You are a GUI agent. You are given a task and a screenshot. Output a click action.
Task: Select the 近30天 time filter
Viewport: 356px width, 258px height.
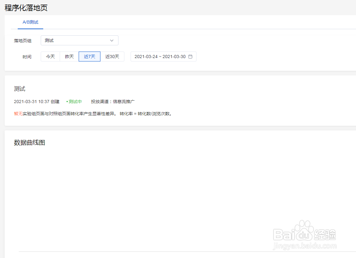[112, 57]
